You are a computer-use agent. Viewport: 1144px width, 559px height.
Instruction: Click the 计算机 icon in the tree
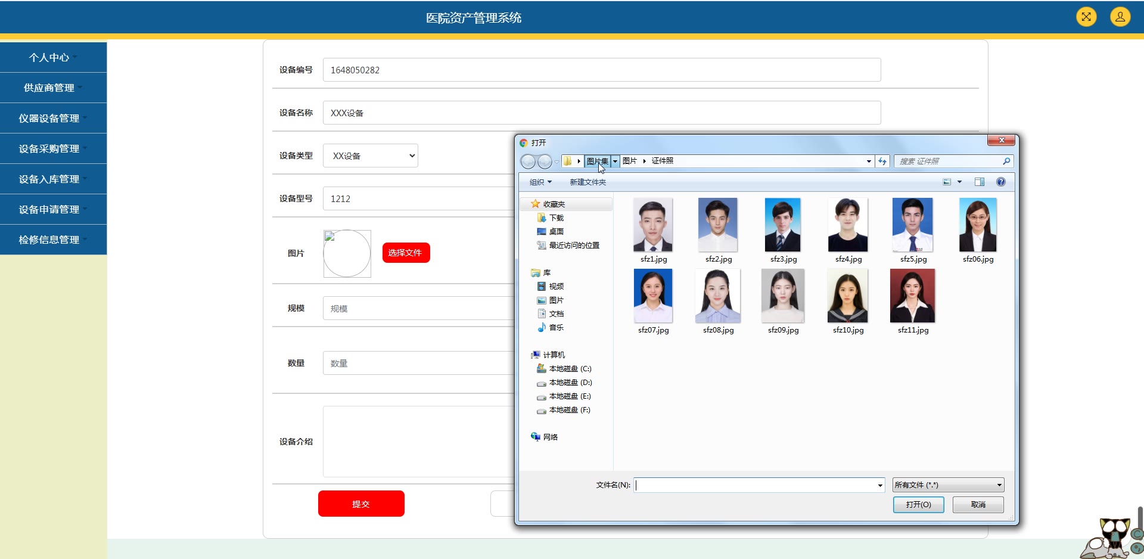pyautogui.click(x=535, y=355)
